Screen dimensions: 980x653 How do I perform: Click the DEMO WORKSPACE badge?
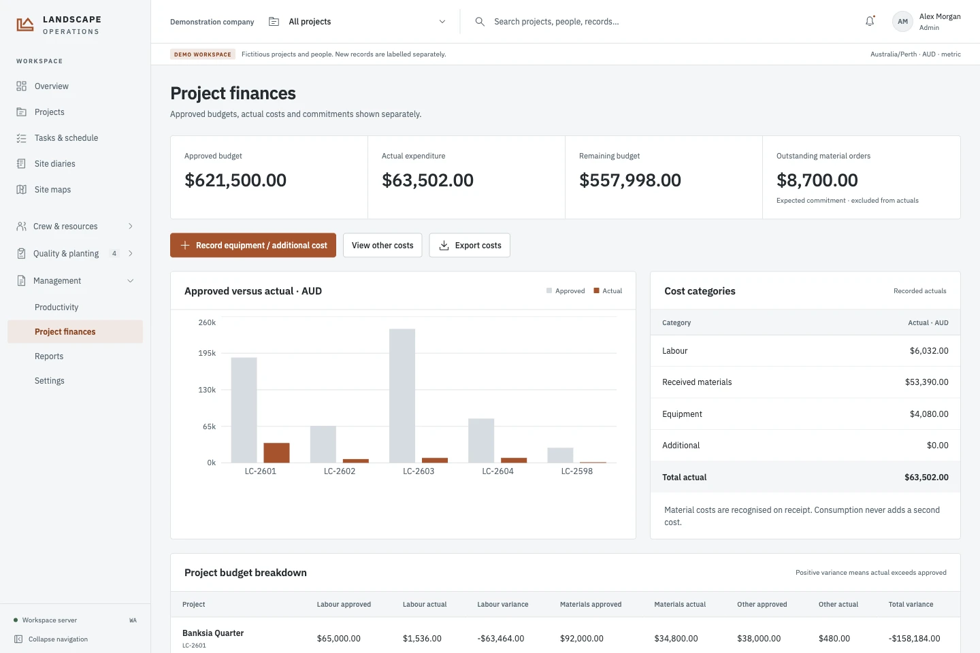click(x=203, y=54)
